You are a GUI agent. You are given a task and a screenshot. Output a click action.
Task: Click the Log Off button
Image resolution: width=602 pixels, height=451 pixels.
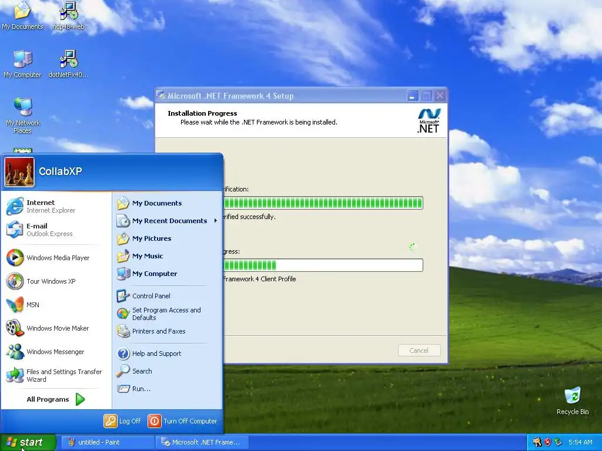(x=122, y=420)
